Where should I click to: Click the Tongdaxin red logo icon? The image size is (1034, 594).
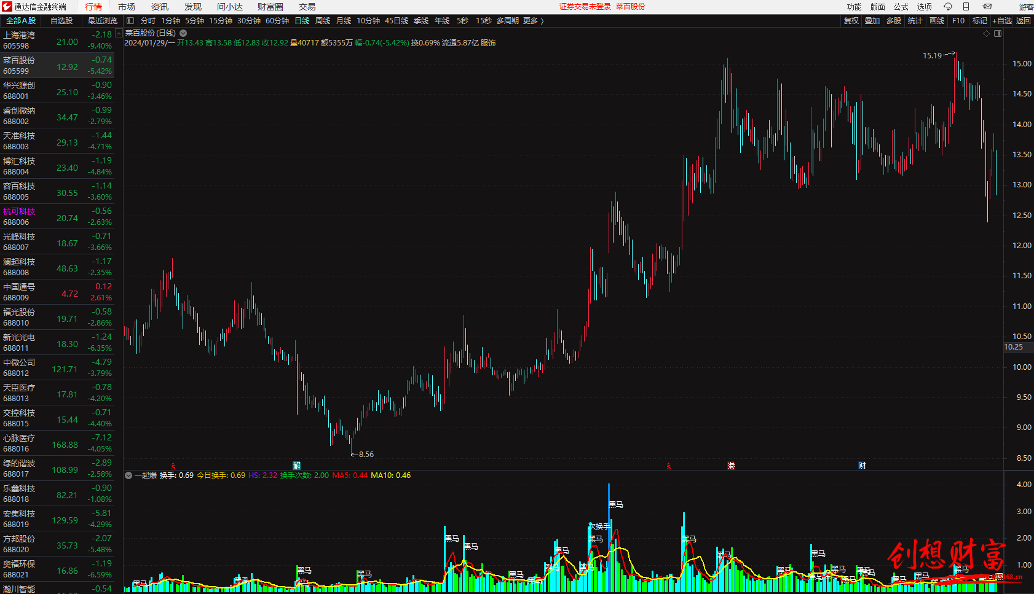[x=7, y=7]
